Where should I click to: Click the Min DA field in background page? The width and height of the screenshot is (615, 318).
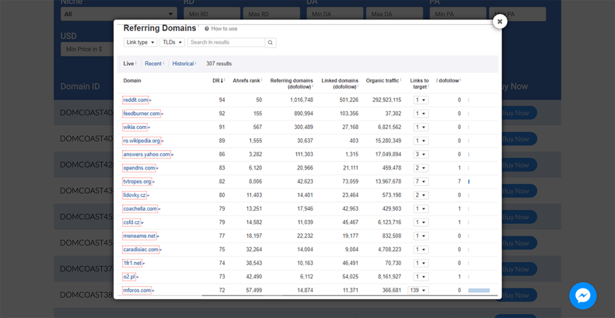[x=335, y=14]
